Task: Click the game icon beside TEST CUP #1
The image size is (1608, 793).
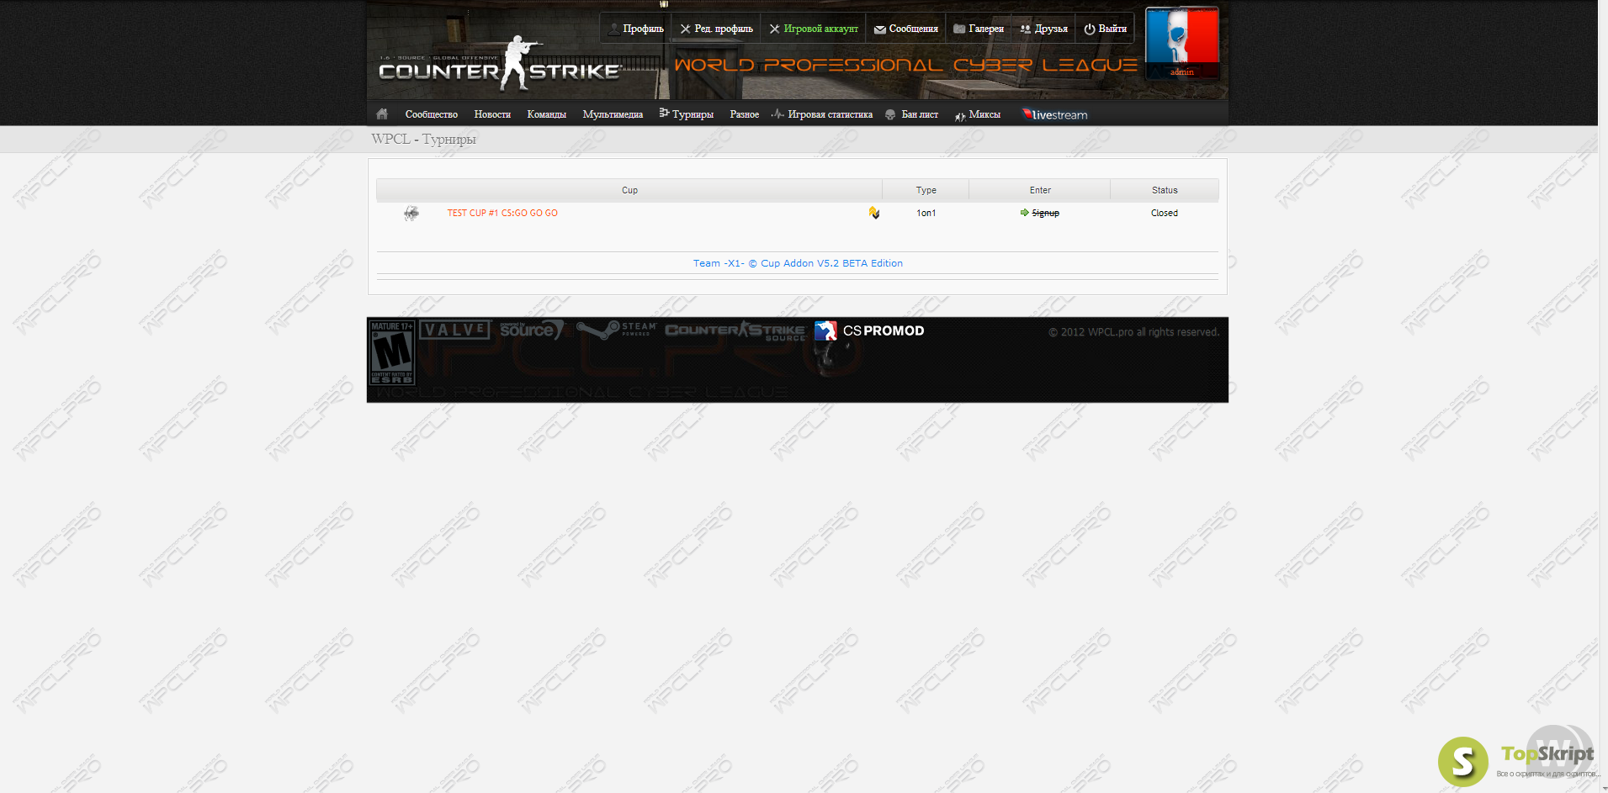Action: (411, 214)
